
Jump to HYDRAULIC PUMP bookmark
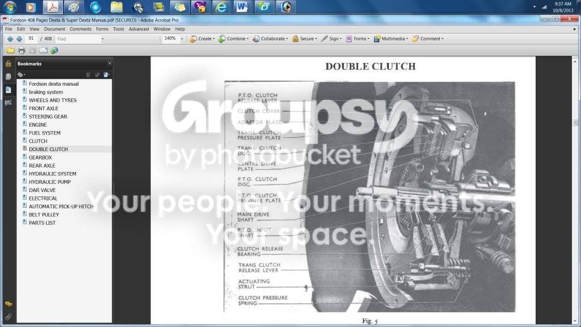coord(50,182)
